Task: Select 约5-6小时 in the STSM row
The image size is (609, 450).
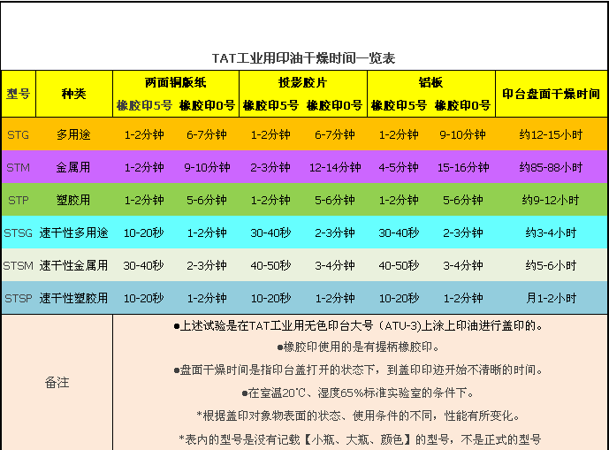Action: 552,265
